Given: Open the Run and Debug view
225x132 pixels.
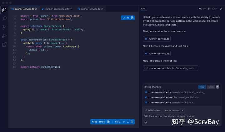Looking at the screenshot, I should pos(4,36).
